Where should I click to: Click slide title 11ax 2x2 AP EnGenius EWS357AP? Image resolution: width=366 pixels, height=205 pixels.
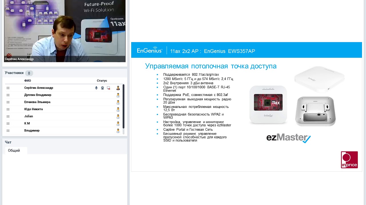[x=212, y=51]
